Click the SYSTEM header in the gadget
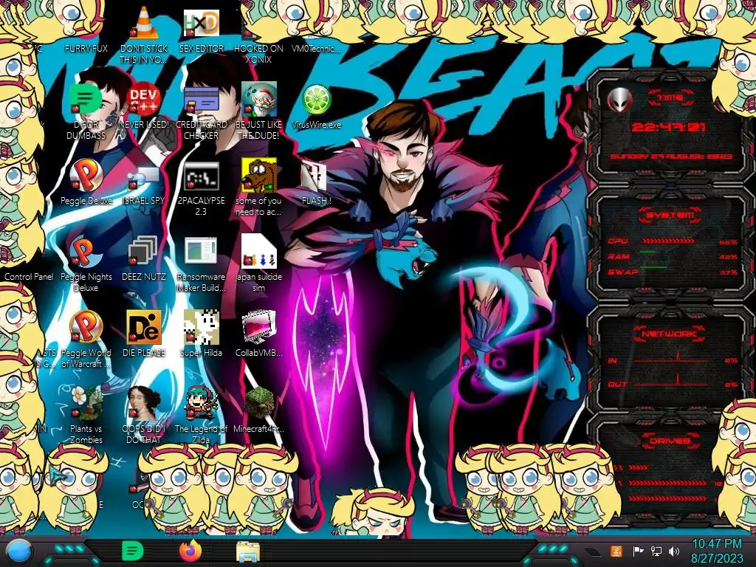Image resolution: width=756 pixels, height=567 pixels. (670, 215)
